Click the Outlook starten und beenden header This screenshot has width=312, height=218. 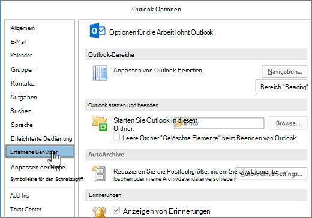coord(196,105)
